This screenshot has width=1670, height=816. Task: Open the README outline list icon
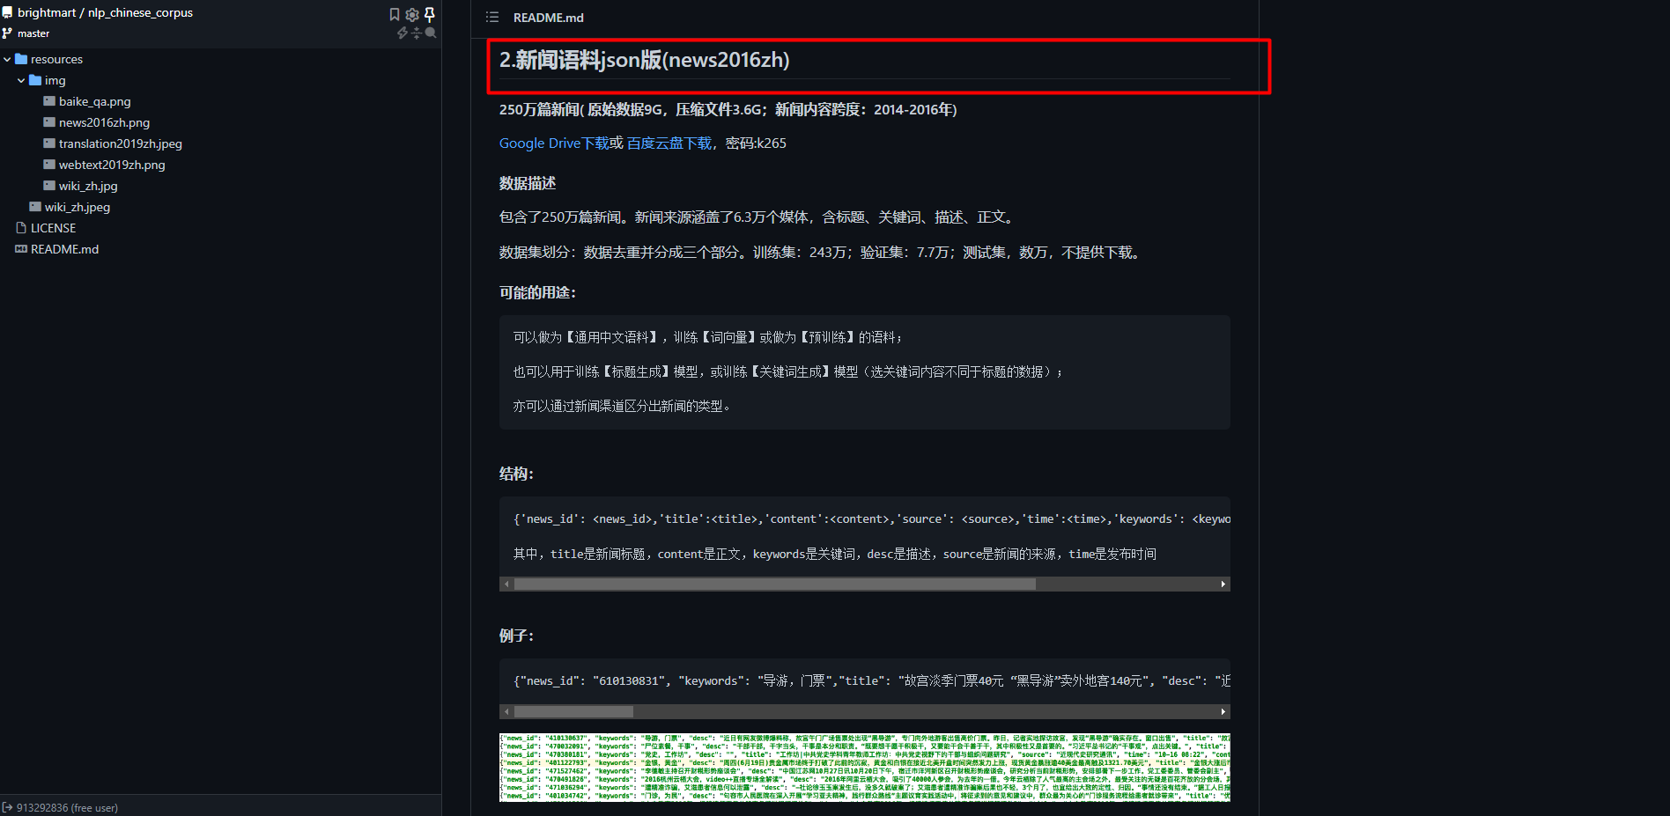point(492,18)
